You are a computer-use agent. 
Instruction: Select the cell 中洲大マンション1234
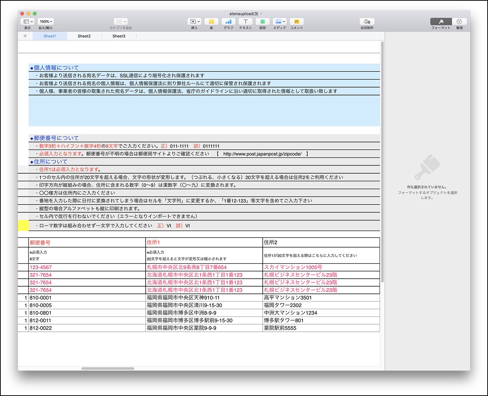321,313
